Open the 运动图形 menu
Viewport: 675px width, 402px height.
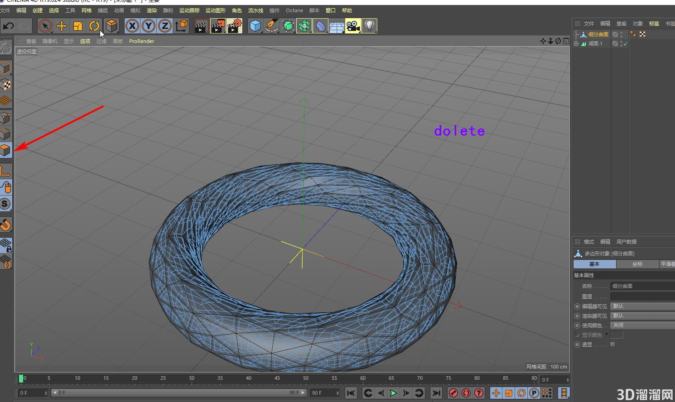coord(216,10)
